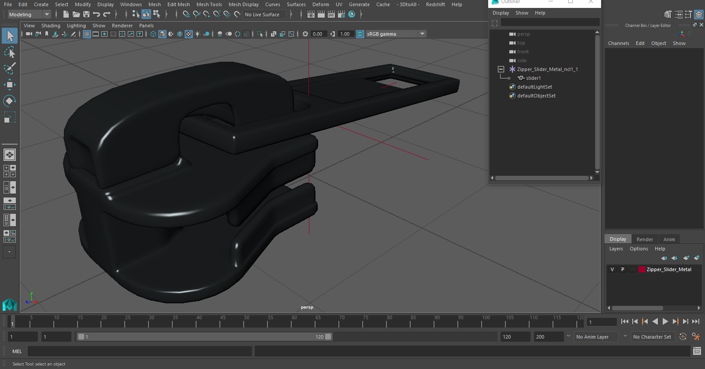Click the Zipper_Slider_Metal layer red color swatch
This screenshot has width=705, height=369.
[x=642, y=269]
